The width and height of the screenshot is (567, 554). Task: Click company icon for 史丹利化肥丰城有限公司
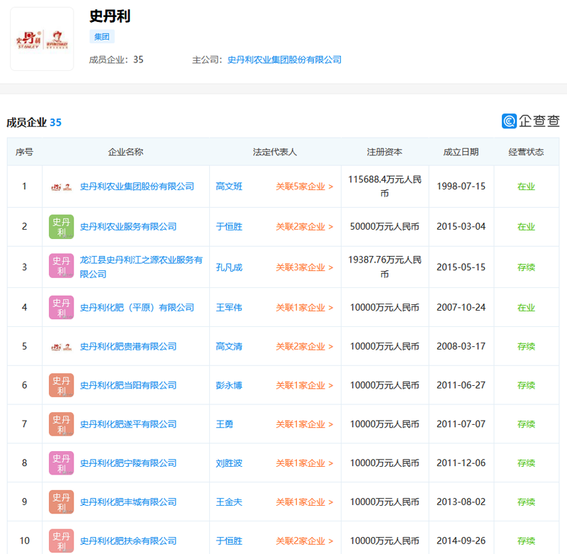tap(62, 502)
